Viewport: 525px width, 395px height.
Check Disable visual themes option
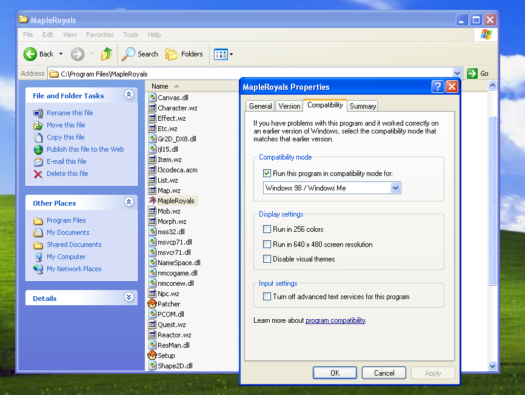pyautogui.click(x=267, y=259)
